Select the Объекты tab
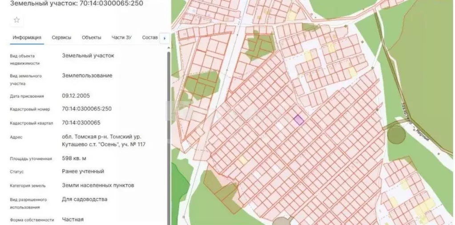 pyautogui.click(x=91, y=38)
